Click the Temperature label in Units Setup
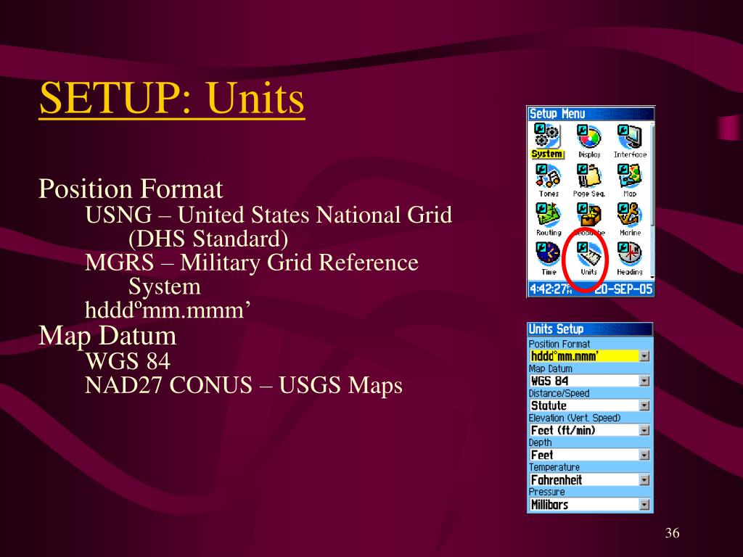 coord(554,467)
